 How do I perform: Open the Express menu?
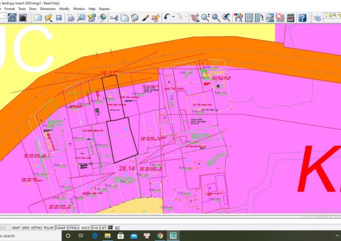[x=104, y=9]
